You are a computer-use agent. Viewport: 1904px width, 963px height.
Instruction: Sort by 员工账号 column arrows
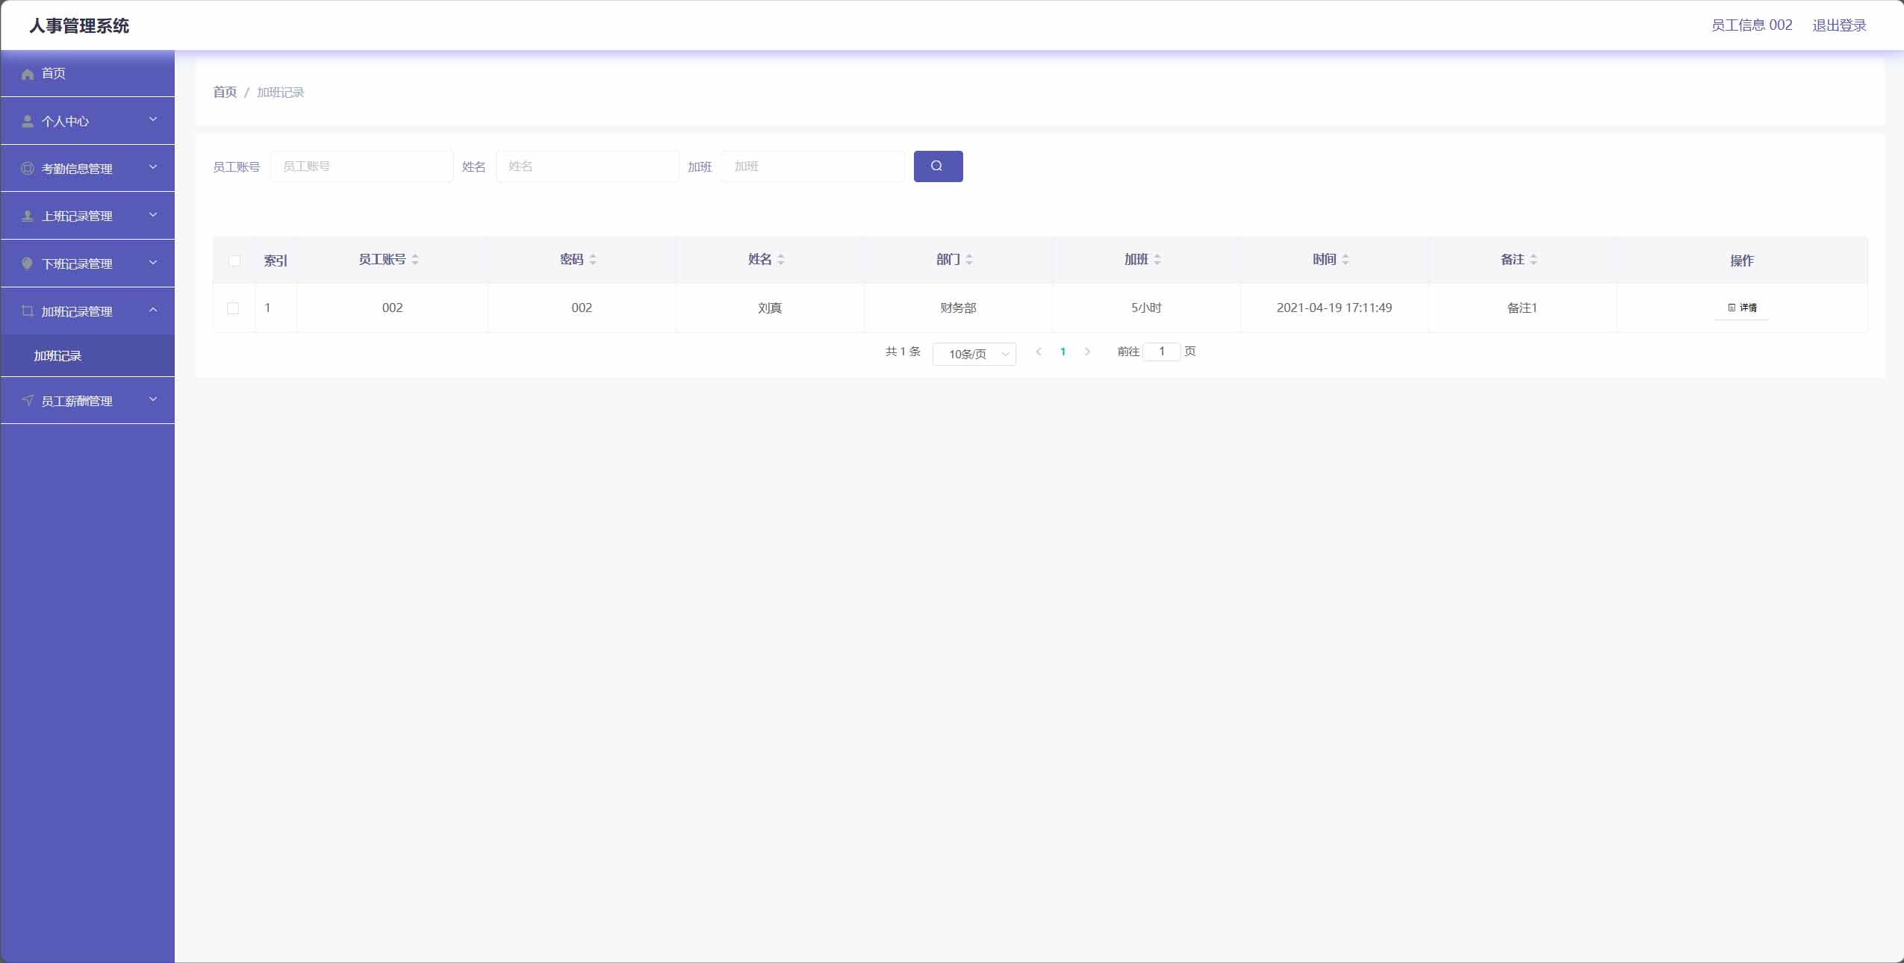[415, 260]
